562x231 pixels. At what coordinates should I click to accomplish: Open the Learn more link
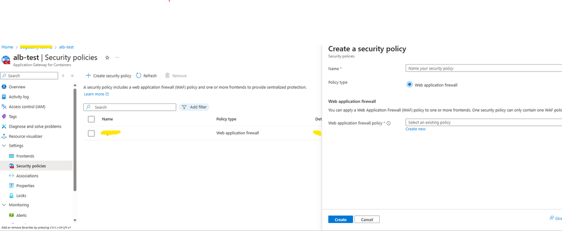click(x=96, y=94)
